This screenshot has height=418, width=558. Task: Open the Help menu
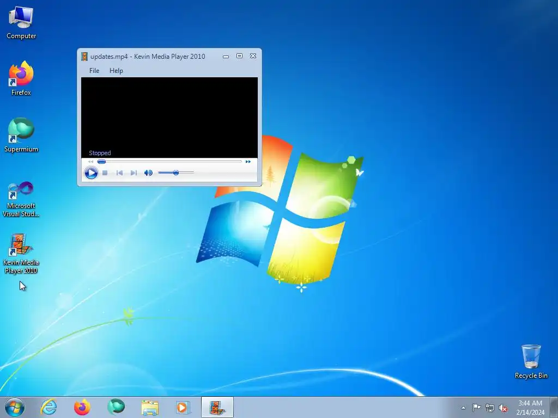116,70
